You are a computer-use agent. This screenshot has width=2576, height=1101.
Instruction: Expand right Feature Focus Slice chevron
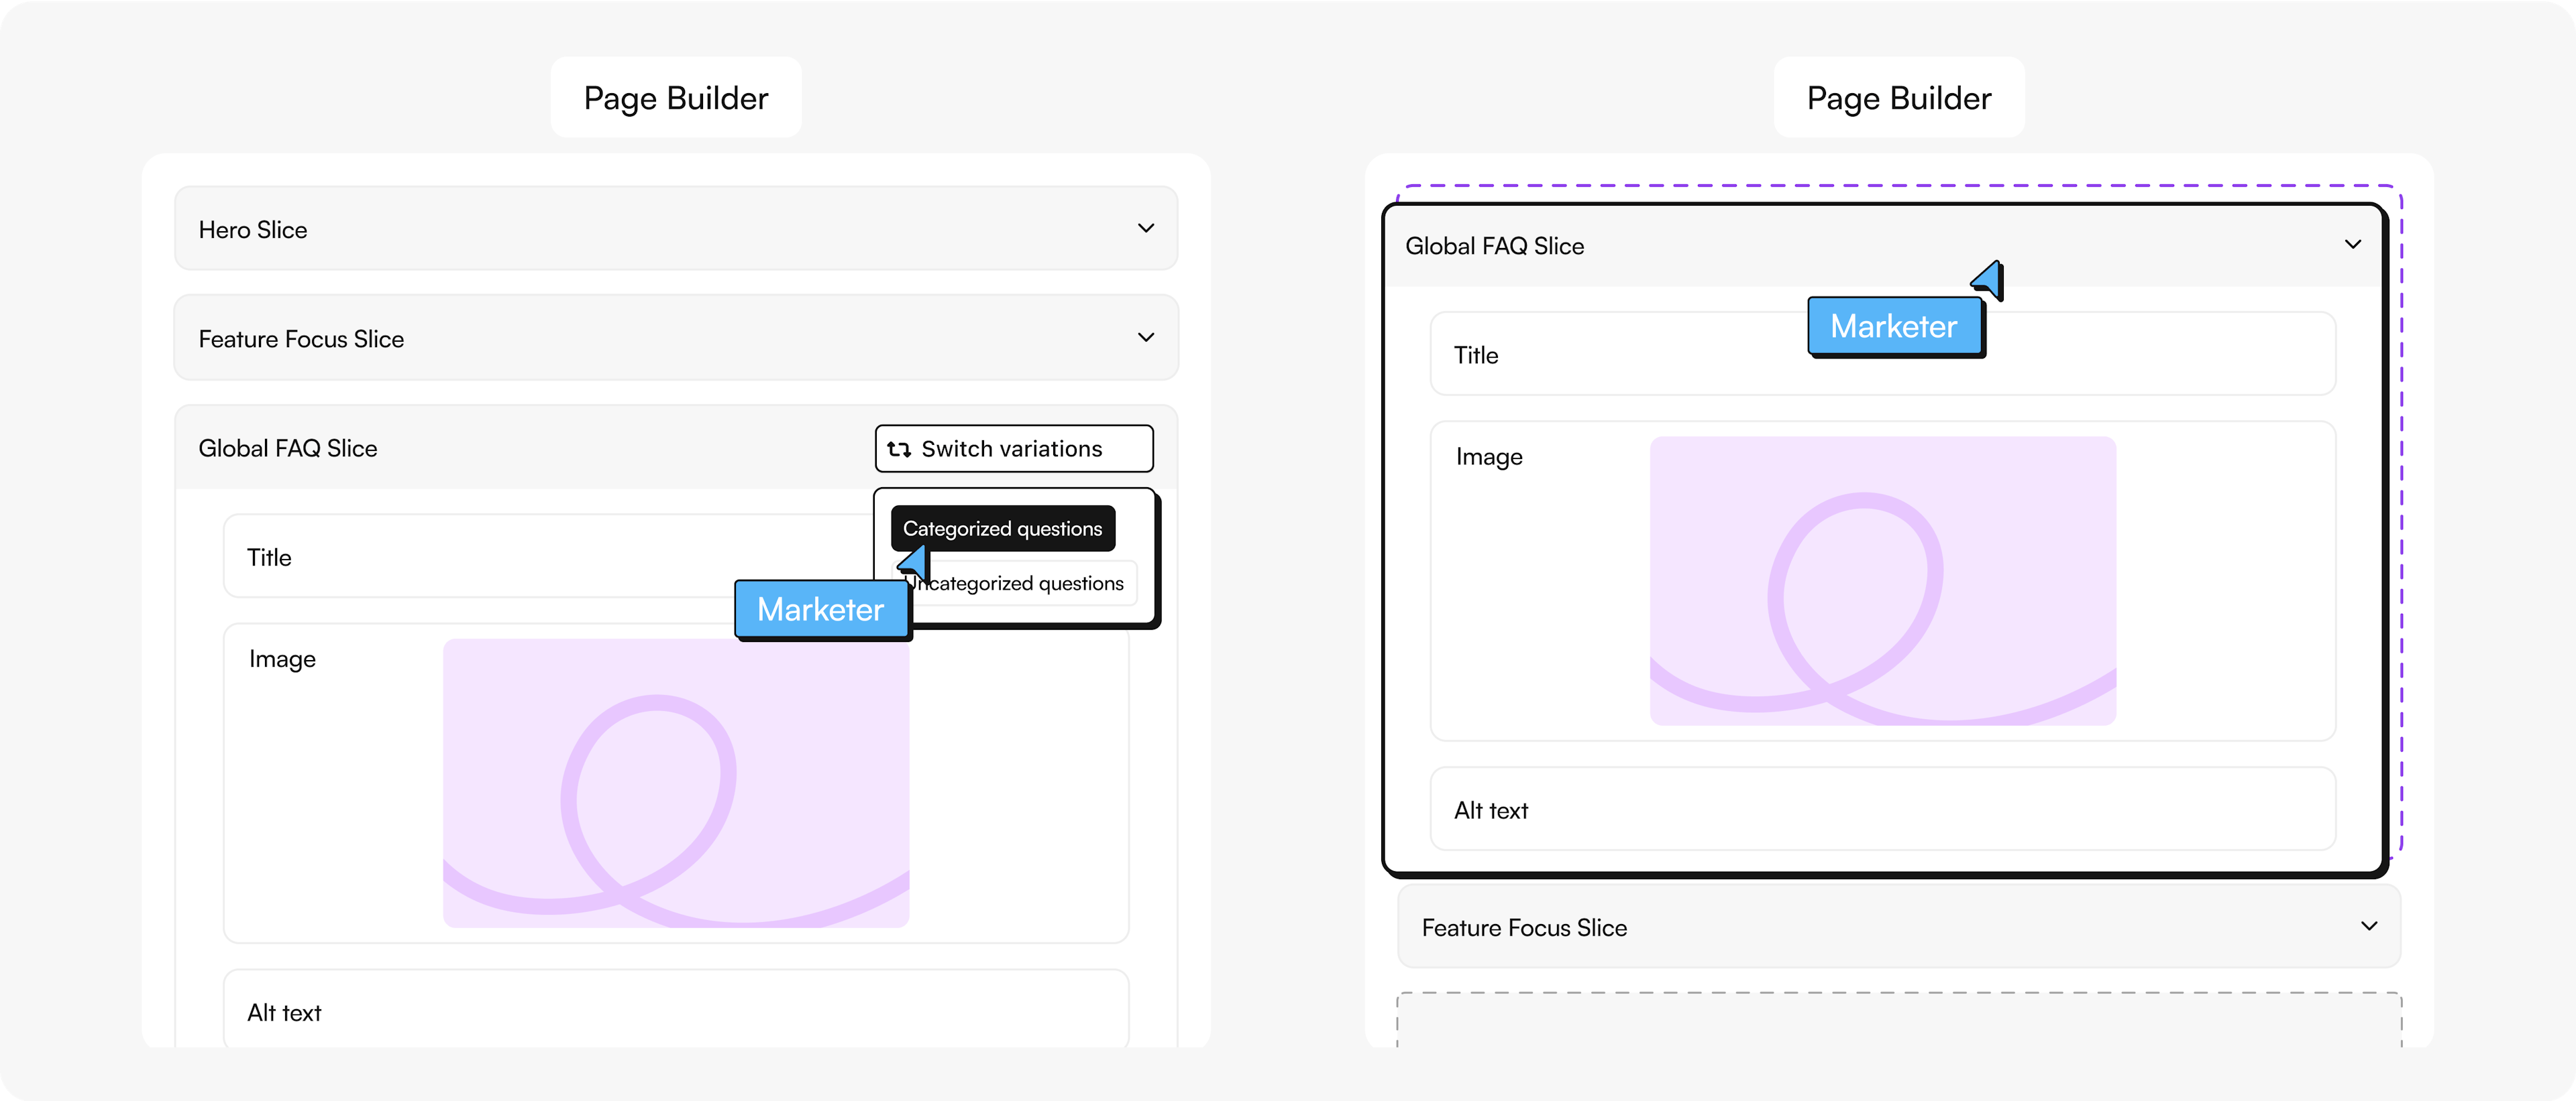(x=2368, y=926)
